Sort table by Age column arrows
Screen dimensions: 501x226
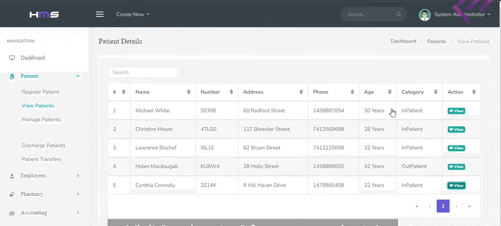389,92
